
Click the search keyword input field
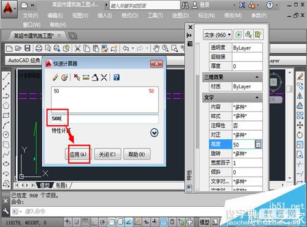145,6
